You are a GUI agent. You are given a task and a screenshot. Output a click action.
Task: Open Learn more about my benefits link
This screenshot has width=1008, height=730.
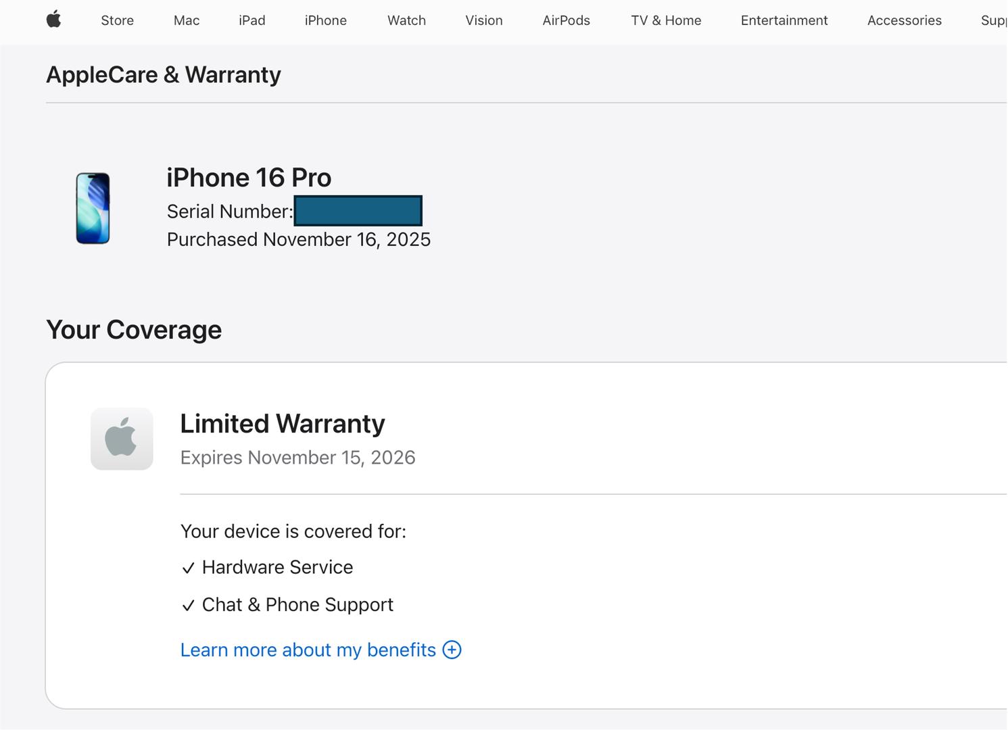coord(308,650)
